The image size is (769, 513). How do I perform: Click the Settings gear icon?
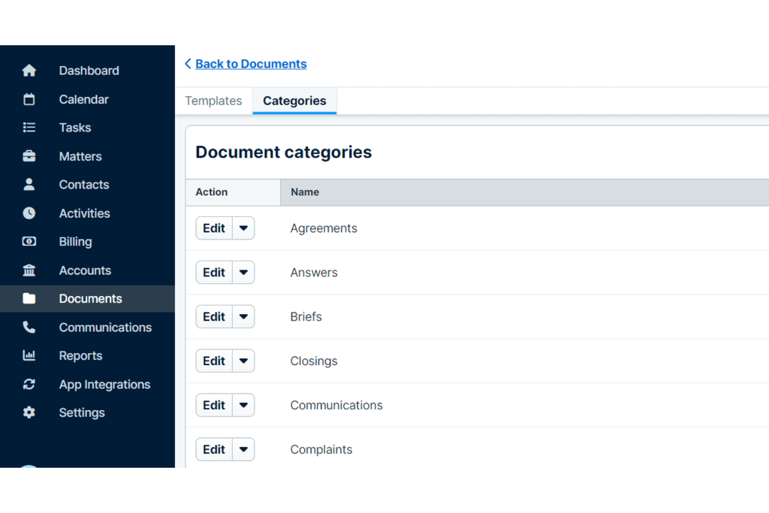(29, 412)
